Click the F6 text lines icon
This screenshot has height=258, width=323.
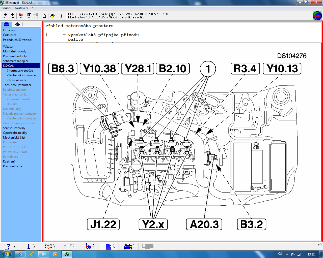point(109,246)
